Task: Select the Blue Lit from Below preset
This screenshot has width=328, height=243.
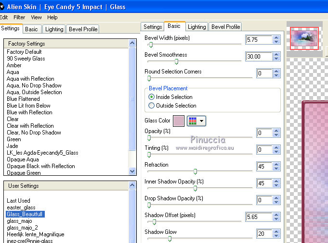Action: (x=29, y=106)
